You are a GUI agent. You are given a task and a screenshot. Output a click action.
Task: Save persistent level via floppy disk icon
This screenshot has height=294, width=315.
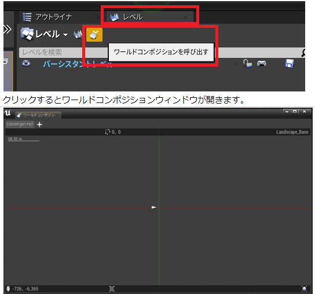point(290,64)
